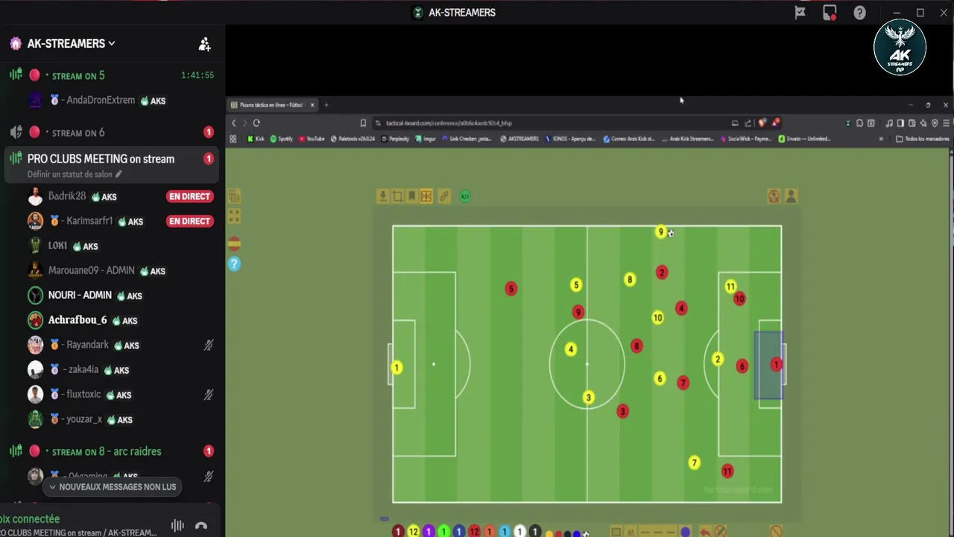Join STREAM ON 6 voice channel
The image size is (954, 537).
78,133
